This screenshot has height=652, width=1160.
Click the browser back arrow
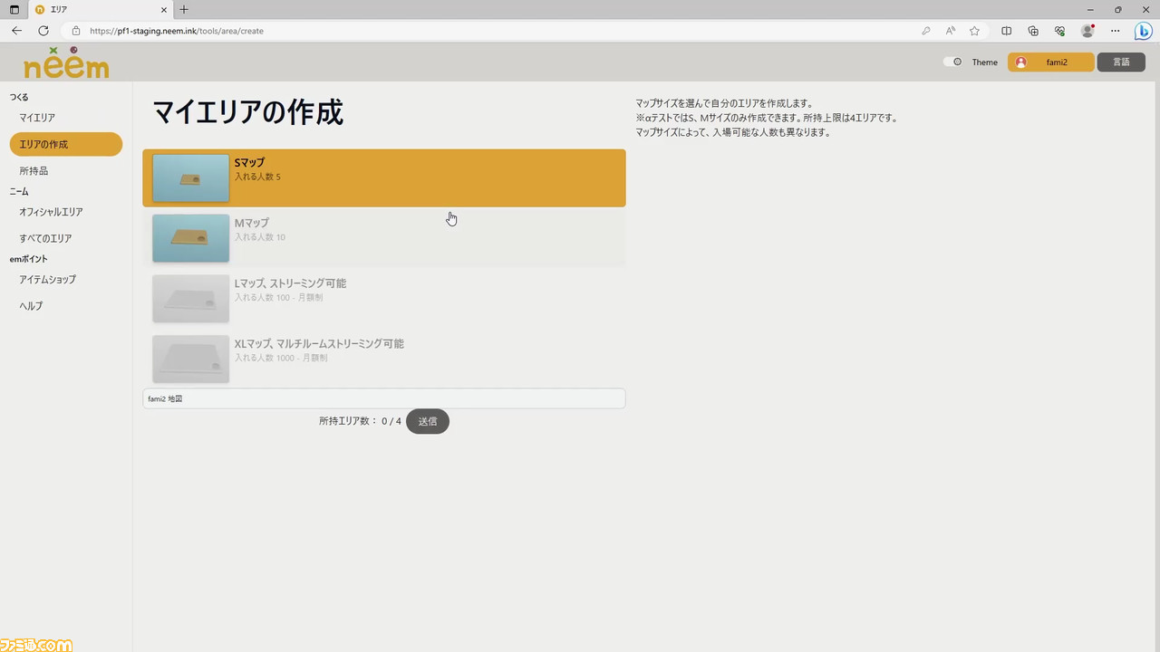click(16, 31)
